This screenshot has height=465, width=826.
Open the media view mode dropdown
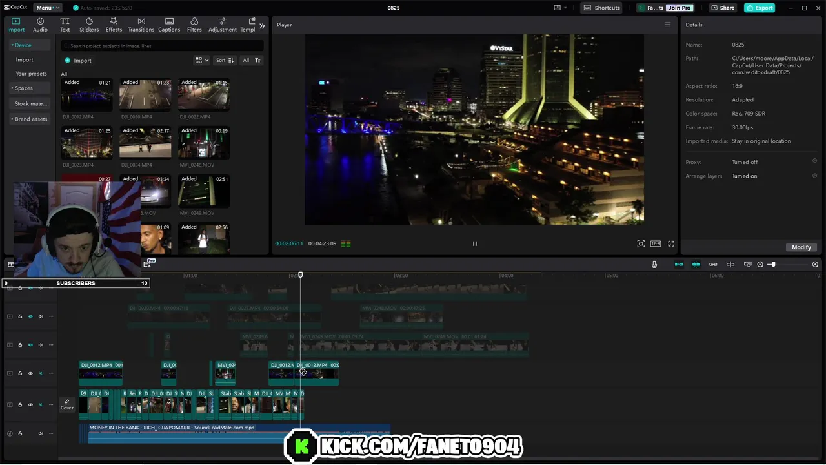coord(202,60)
